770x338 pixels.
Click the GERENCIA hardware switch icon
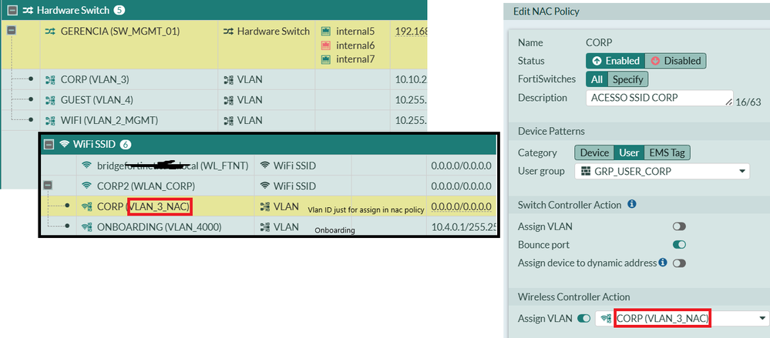point(50,32)
